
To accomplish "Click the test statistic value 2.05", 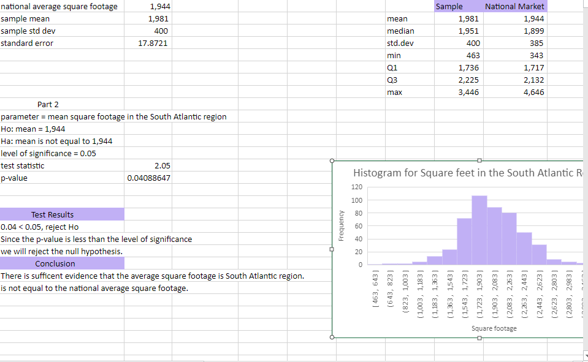I will click(x=148, y=165).
